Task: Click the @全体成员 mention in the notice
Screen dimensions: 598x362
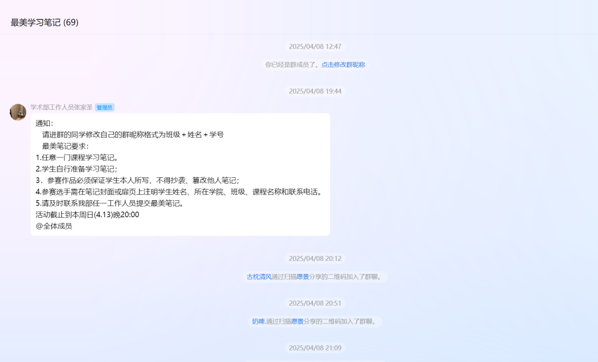Action: point(54,226)
